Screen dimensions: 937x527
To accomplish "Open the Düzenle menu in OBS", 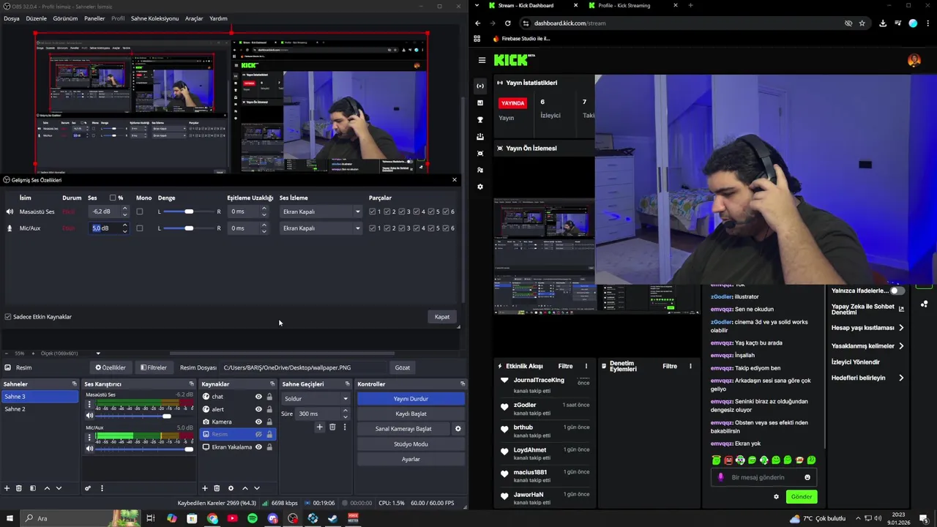I will click(x=36, y=18).
